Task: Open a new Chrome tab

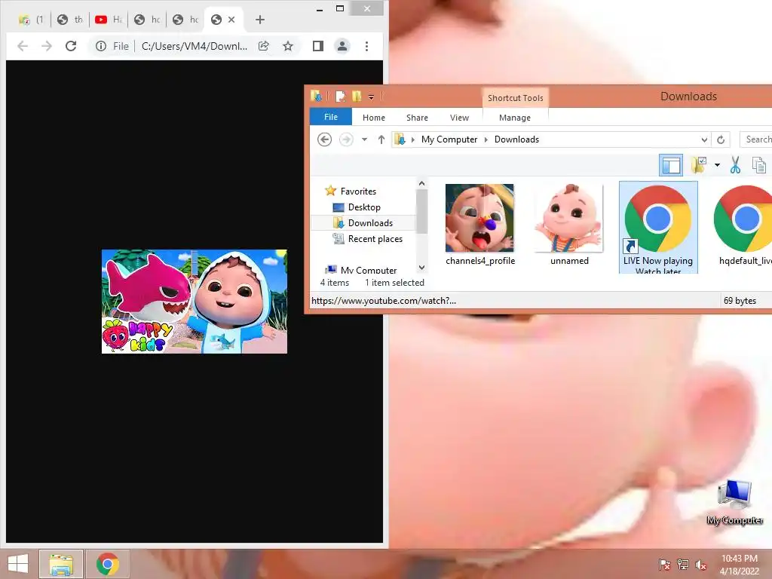Action: [260, 20]
